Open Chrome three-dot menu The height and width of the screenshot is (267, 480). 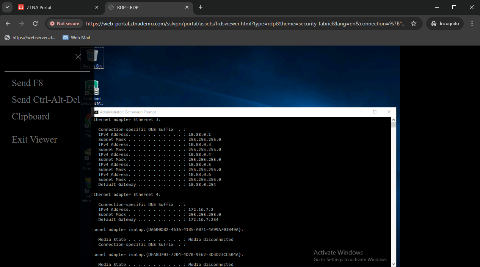pyautogui.click(x=472, y=24)
